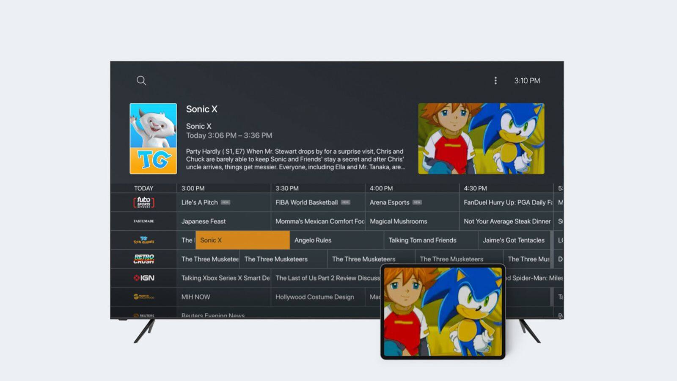Open the search magnifier icon

141,80
